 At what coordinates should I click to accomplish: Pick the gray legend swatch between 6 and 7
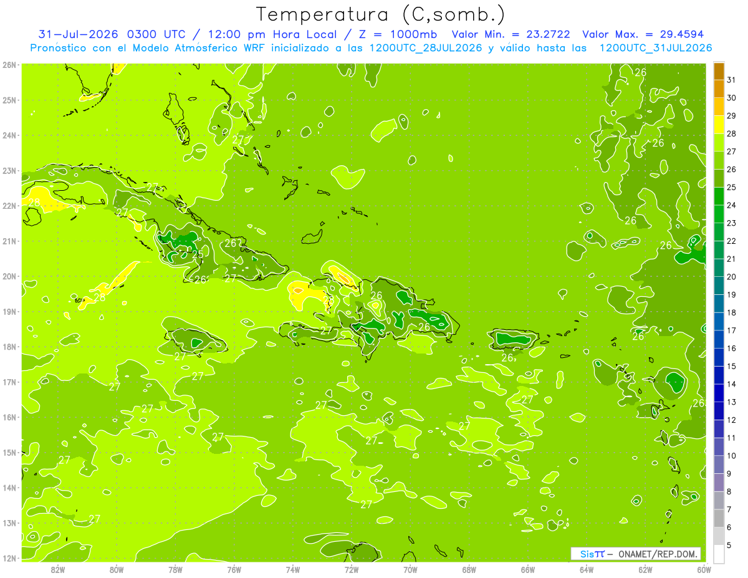[x=719, y=518]
